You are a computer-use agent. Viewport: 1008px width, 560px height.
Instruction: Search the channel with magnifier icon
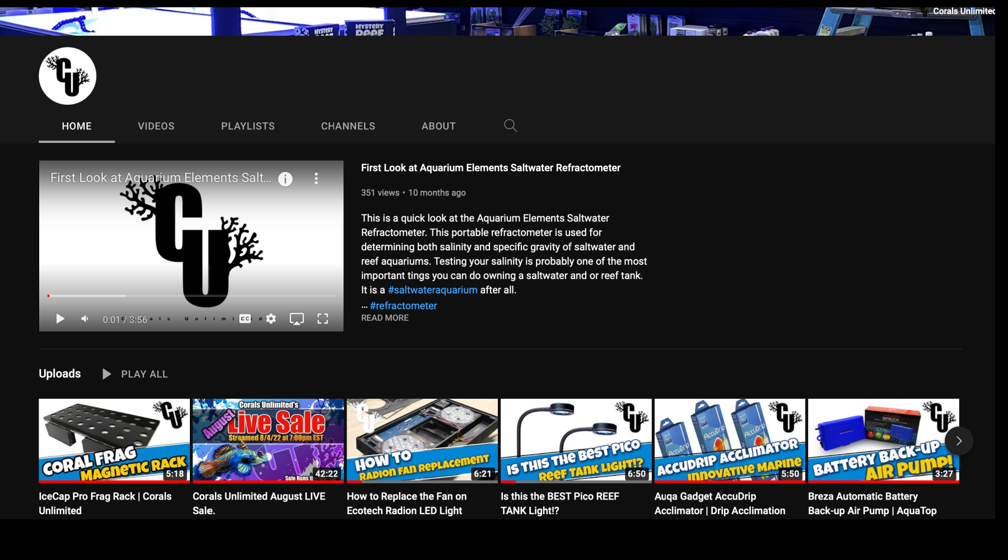(510, 125)
